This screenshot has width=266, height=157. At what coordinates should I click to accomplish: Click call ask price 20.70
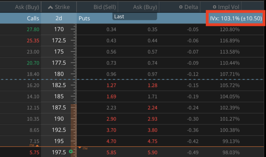tap(33, 63)
